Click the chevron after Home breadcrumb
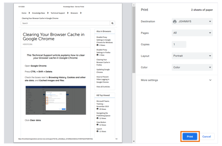222x146 pixels. 29,13
